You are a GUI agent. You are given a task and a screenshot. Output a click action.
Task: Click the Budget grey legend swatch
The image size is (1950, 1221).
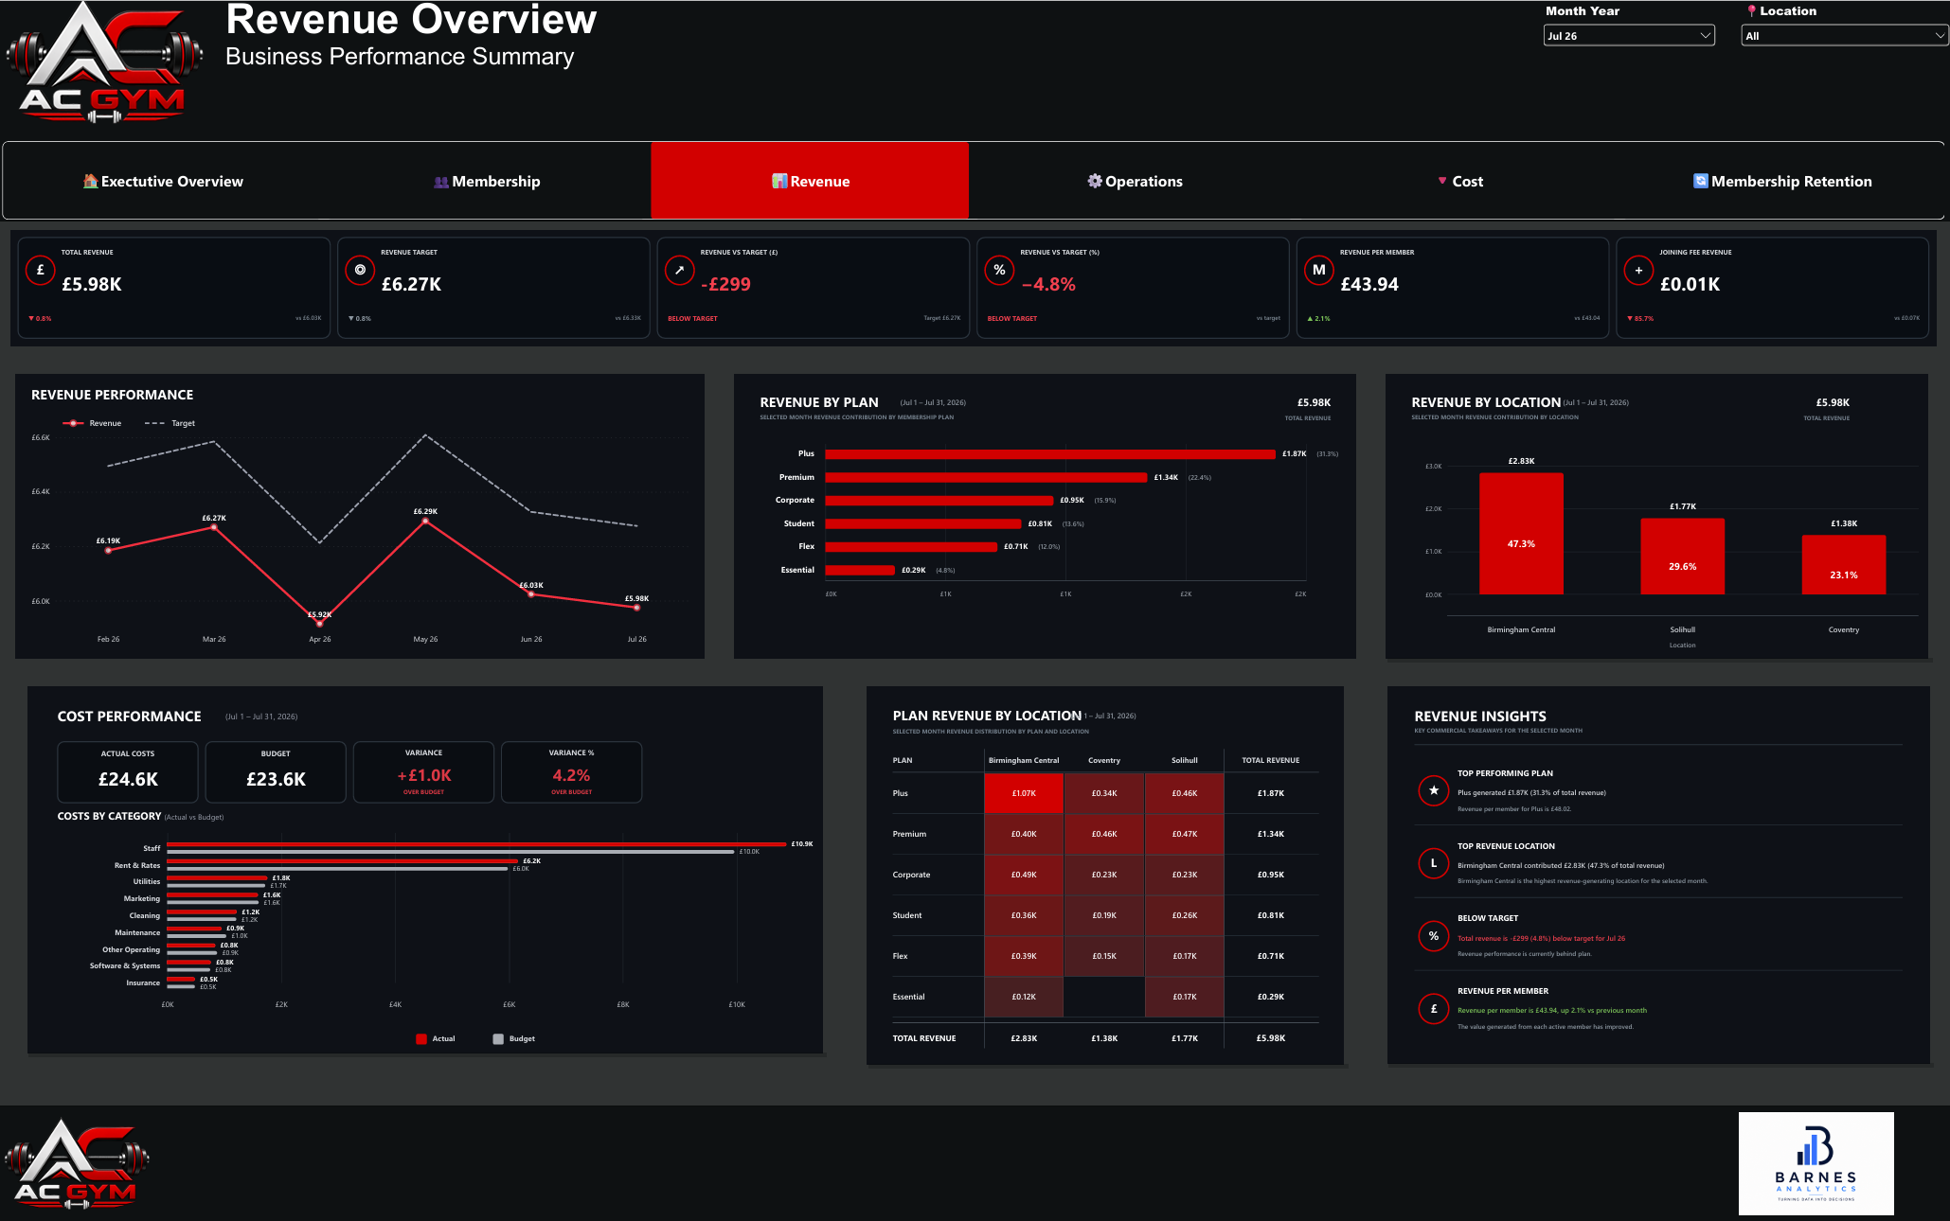coord(498,1039)
